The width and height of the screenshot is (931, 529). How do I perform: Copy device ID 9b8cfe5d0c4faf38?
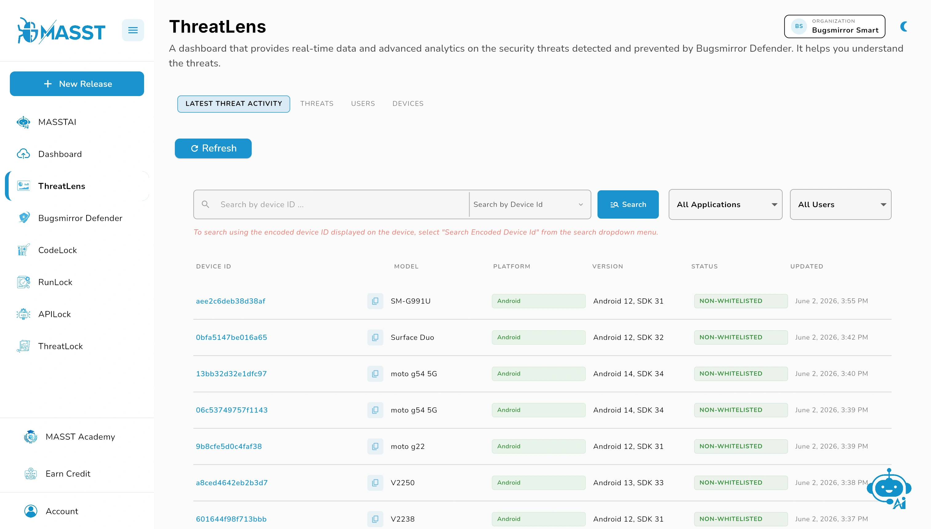(x=375, y=446)
